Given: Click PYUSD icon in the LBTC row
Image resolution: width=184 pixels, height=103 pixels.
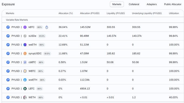Looking at the screenshot, I should pos(8,89).
